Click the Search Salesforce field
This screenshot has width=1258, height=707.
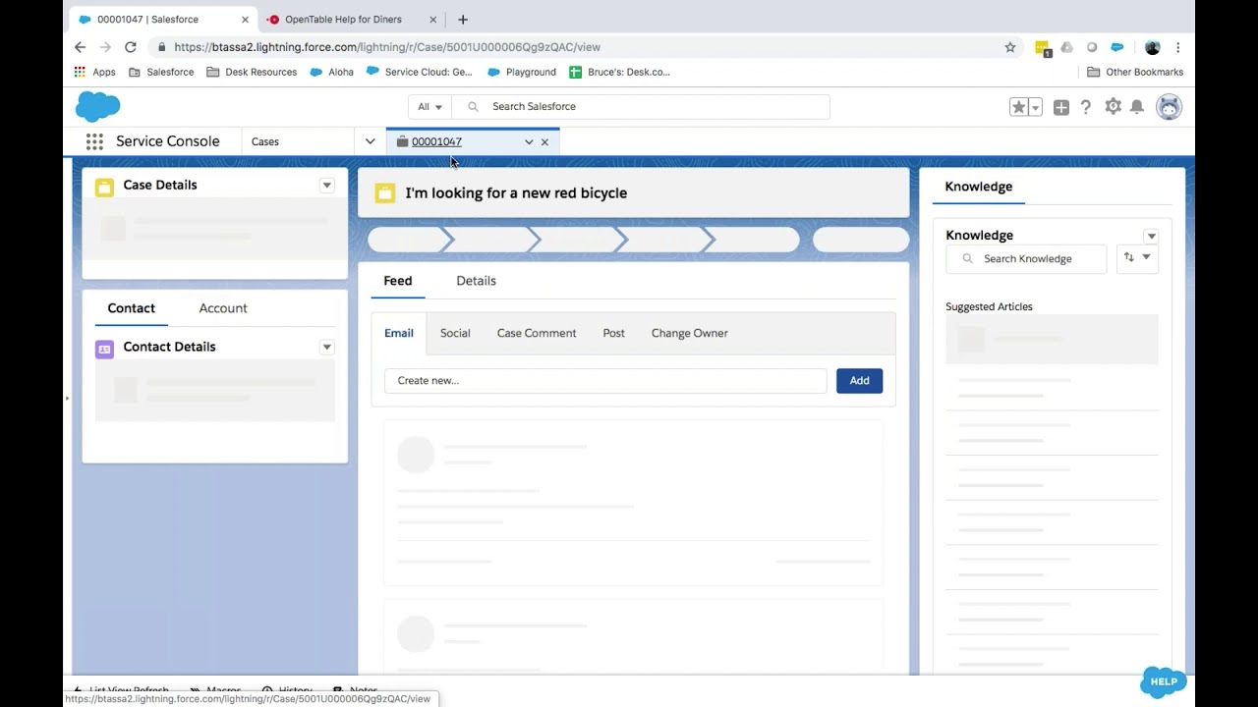[641, 106]
